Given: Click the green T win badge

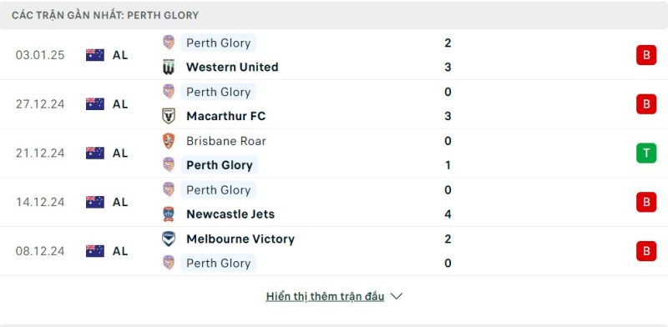Looking at the screenshot, I should coord(646,153).
